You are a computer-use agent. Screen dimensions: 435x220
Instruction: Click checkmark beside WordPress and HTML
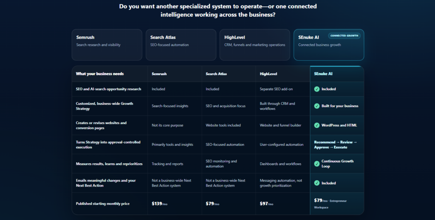coord(317,125)
